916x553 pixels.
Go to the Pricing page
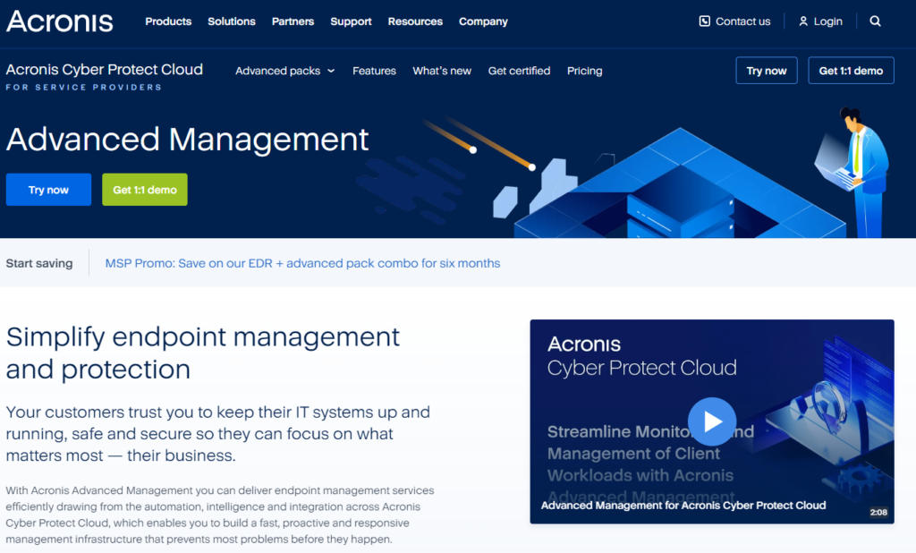tap(584, 71)
